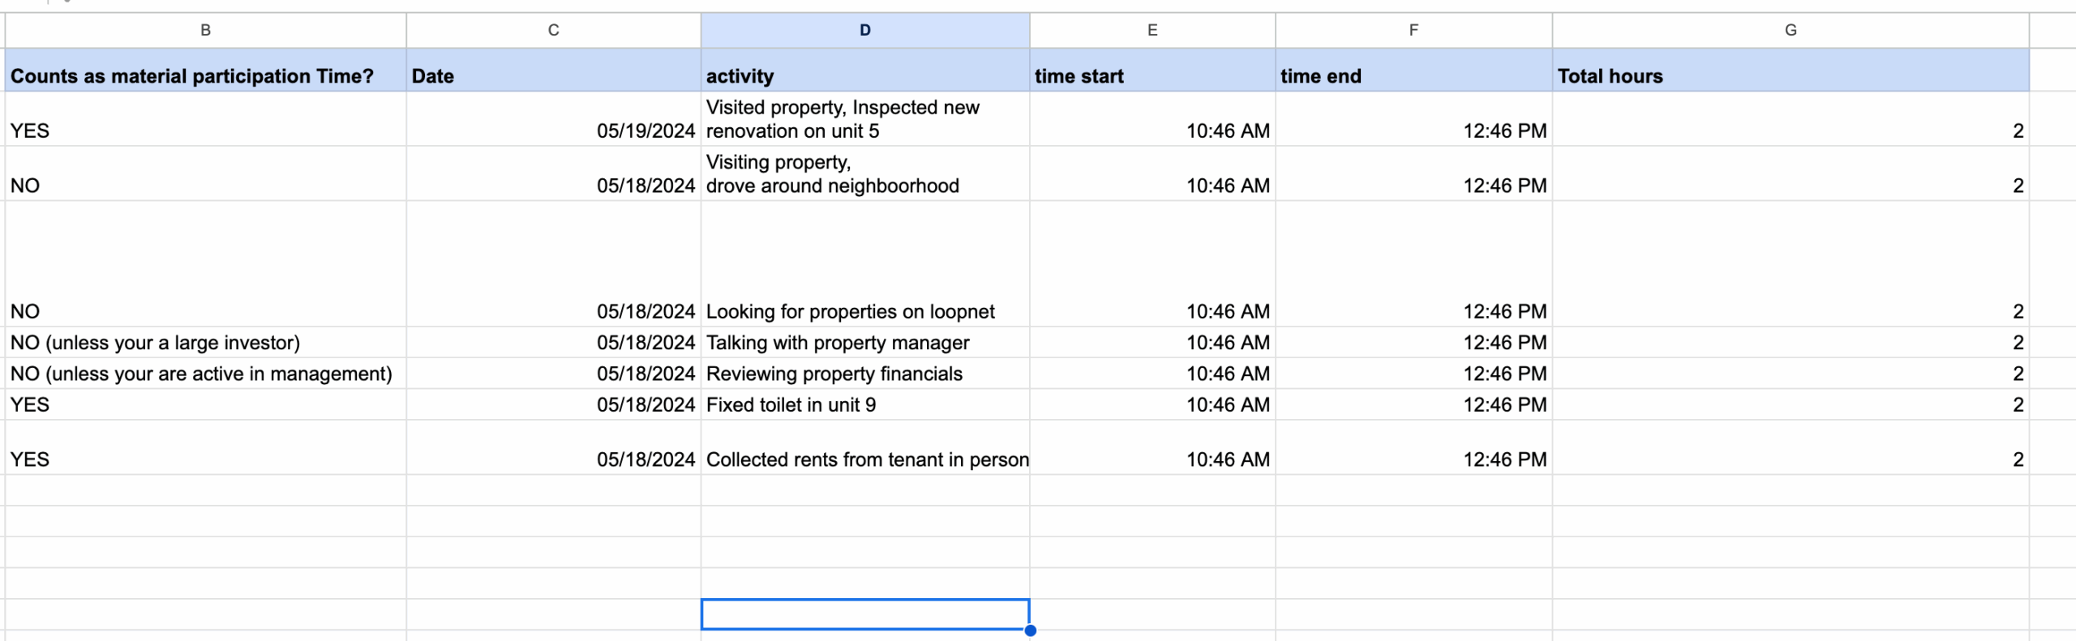Select column F by clicking its header
The height and width of the screenshot is (641, 2076).
click(x=1413, y=30)
